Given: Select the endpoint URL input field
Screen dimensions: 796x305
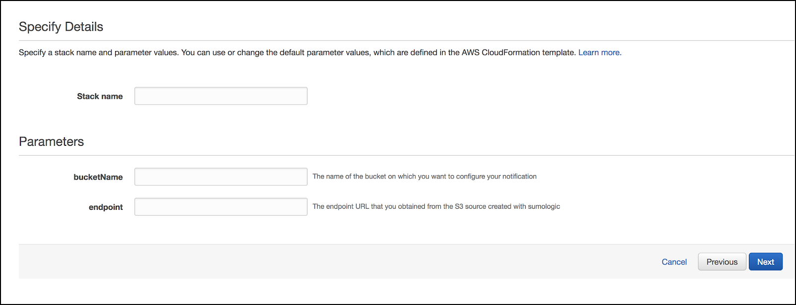Looking at the screenshot, I should click(221, 207).
